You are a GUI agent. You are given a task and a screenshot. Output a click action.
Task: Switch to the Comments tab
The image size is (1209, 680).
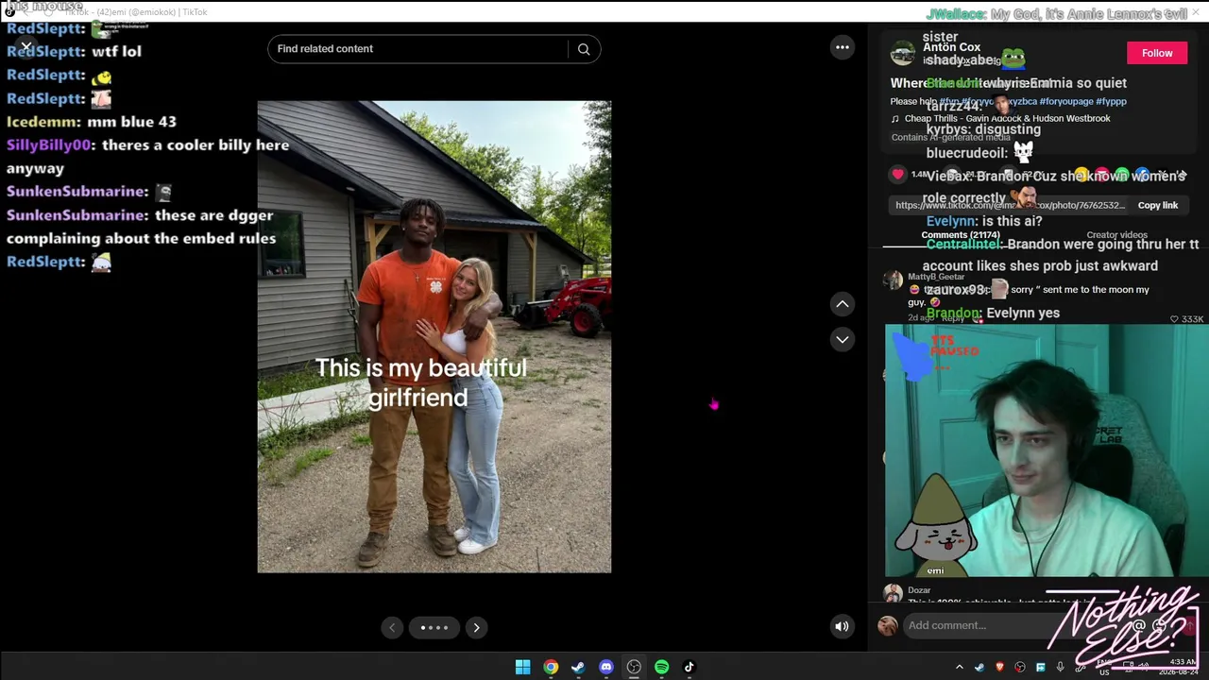click(x=961, y=235)
